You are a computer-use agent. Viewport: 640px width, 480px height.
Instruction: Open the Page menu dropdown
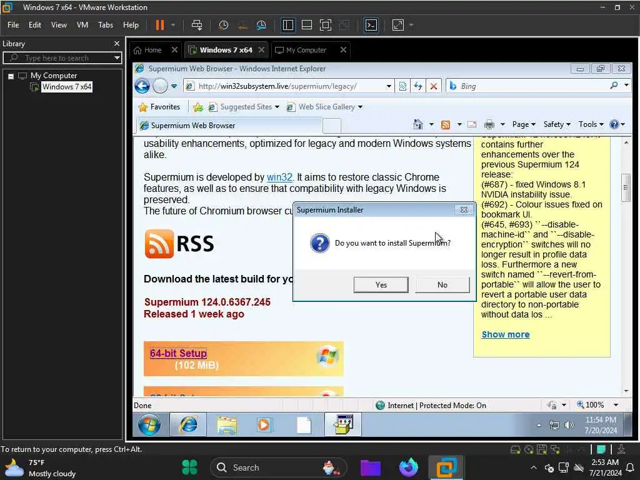tap(524, 124)
